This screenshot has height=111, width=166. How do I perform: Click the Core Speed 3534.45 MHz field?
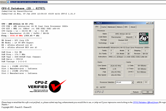[x=115, y=66]
